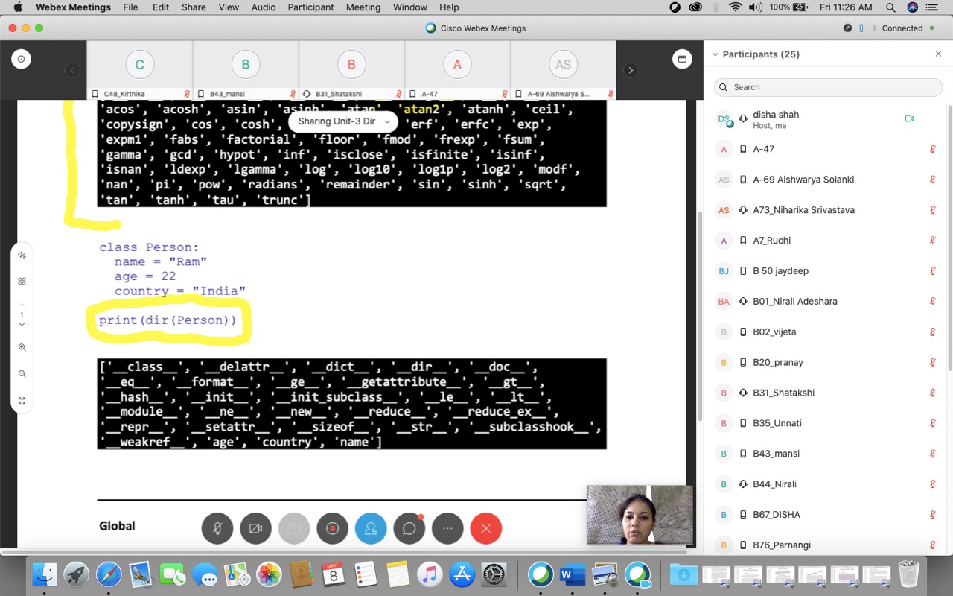
Task: Toggle mute for B20_pranay
Action: [x=932, y=363]
